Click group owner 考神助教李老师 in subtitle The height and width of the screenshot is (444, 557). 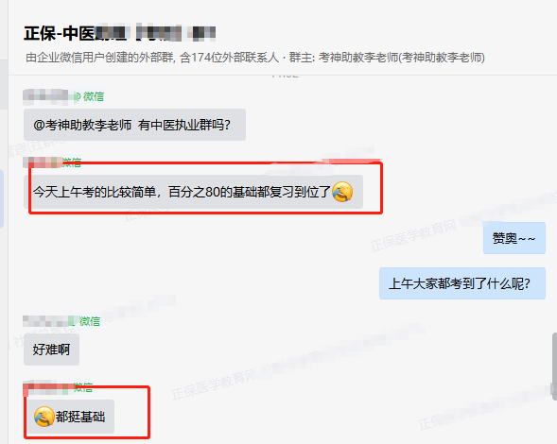click(x=401, y=57)
